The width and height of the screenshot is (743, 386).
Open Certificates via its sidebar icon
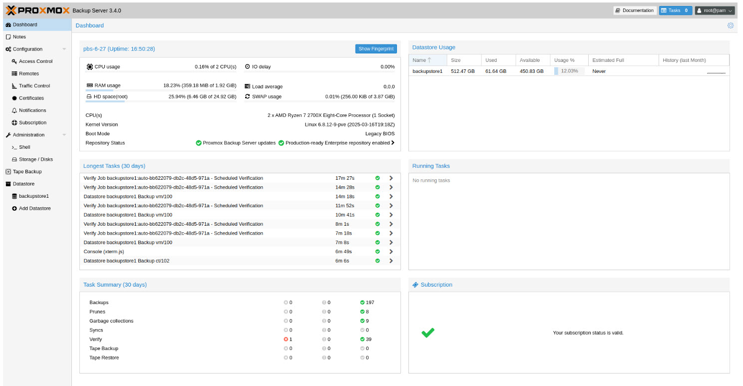(x=14, y=98)
